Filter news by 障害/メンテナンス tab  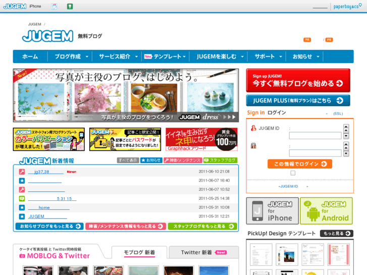[x=183, y=160]
